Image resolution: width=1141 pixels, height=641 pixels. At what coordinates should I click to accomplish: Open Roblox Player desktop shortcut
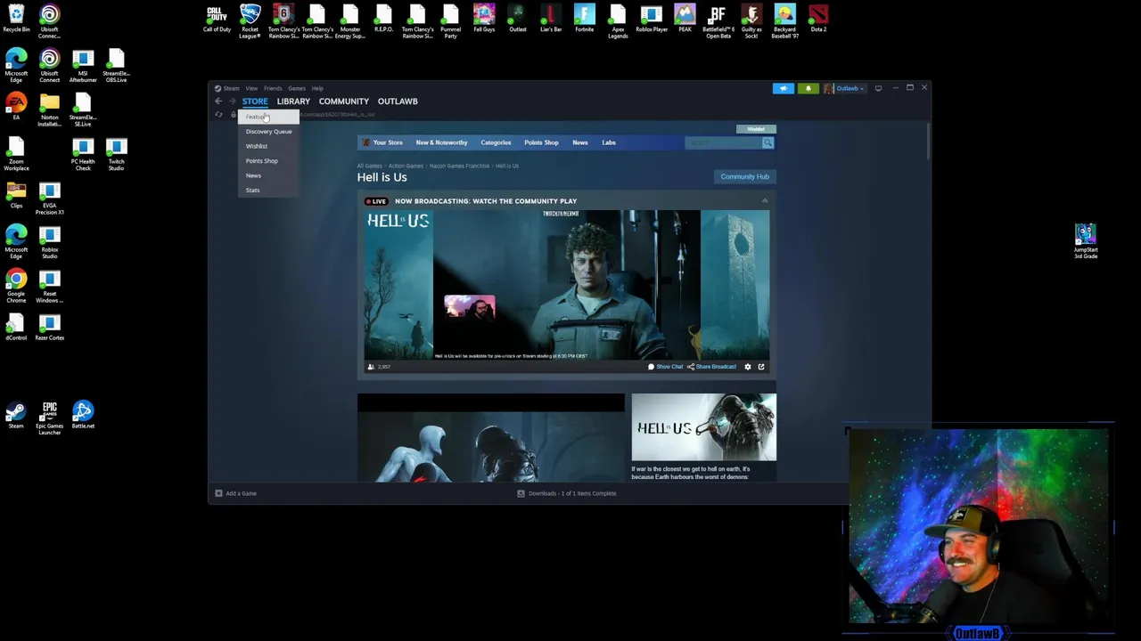click(x=651, y=20)
